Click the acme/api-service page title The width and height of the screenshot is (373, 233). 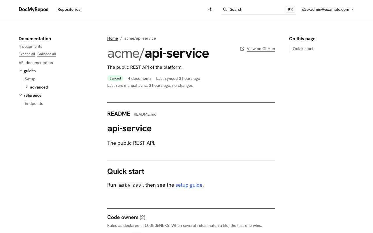pyautogui.click(x=158, y=53)
